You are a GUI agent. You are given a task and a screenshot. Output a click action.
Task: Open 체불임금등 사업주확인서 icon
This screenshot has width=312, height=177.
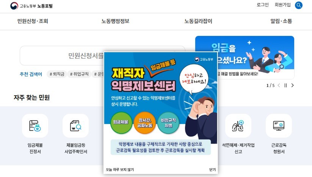coord(75,126)
